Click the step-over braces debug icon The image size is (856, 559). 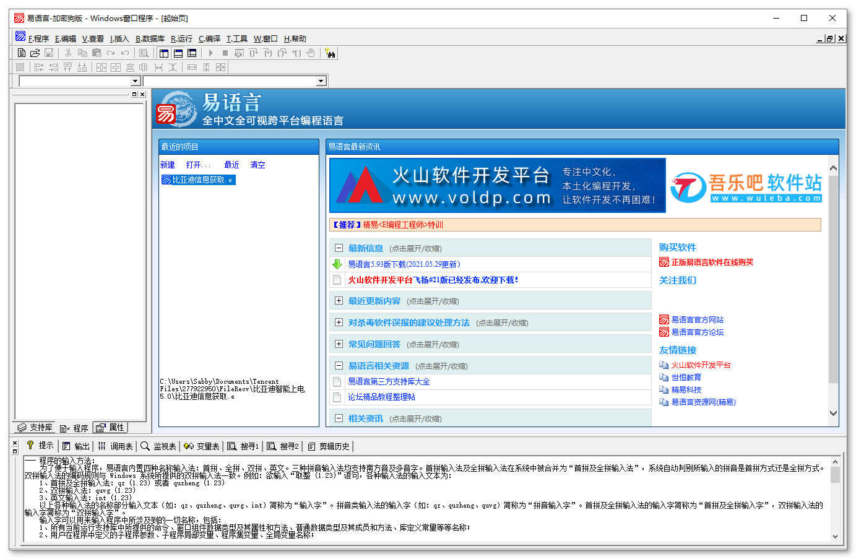tap(254, 53)
